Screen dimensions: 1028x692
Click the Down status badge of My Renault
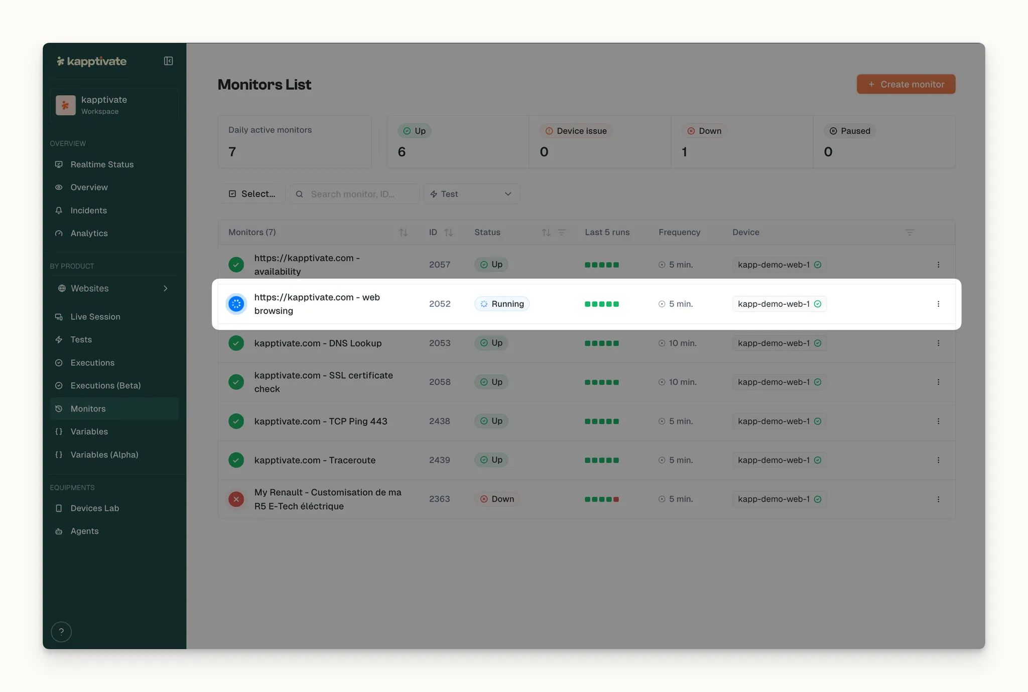point(497,499)
